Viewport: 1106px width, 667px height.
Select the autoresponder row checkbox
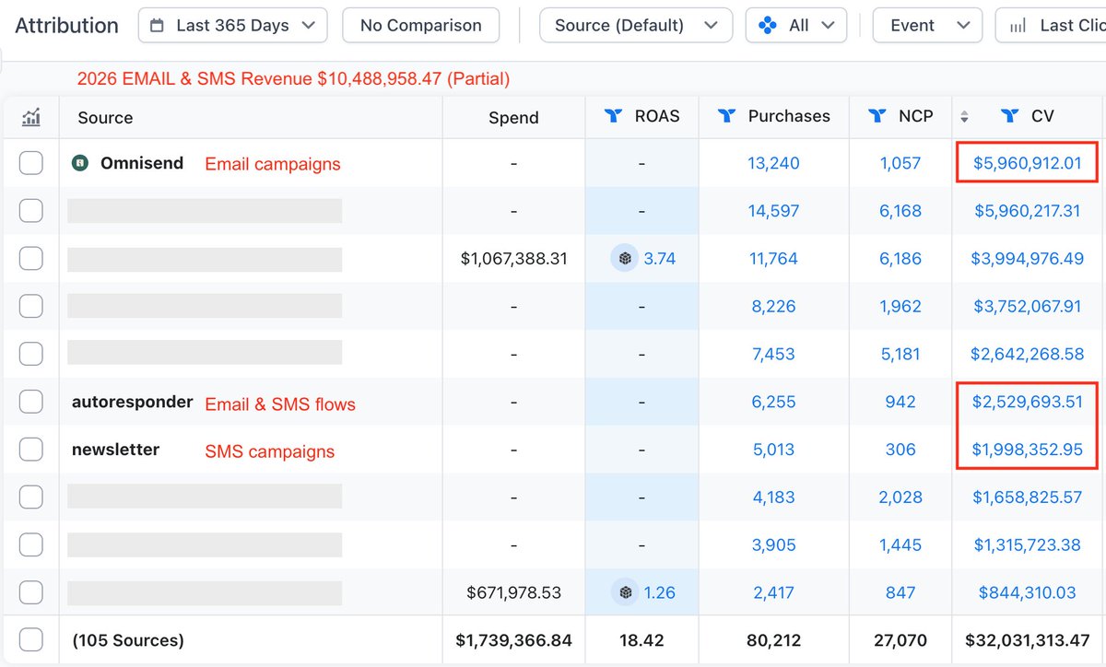click(x=31, y=402)
